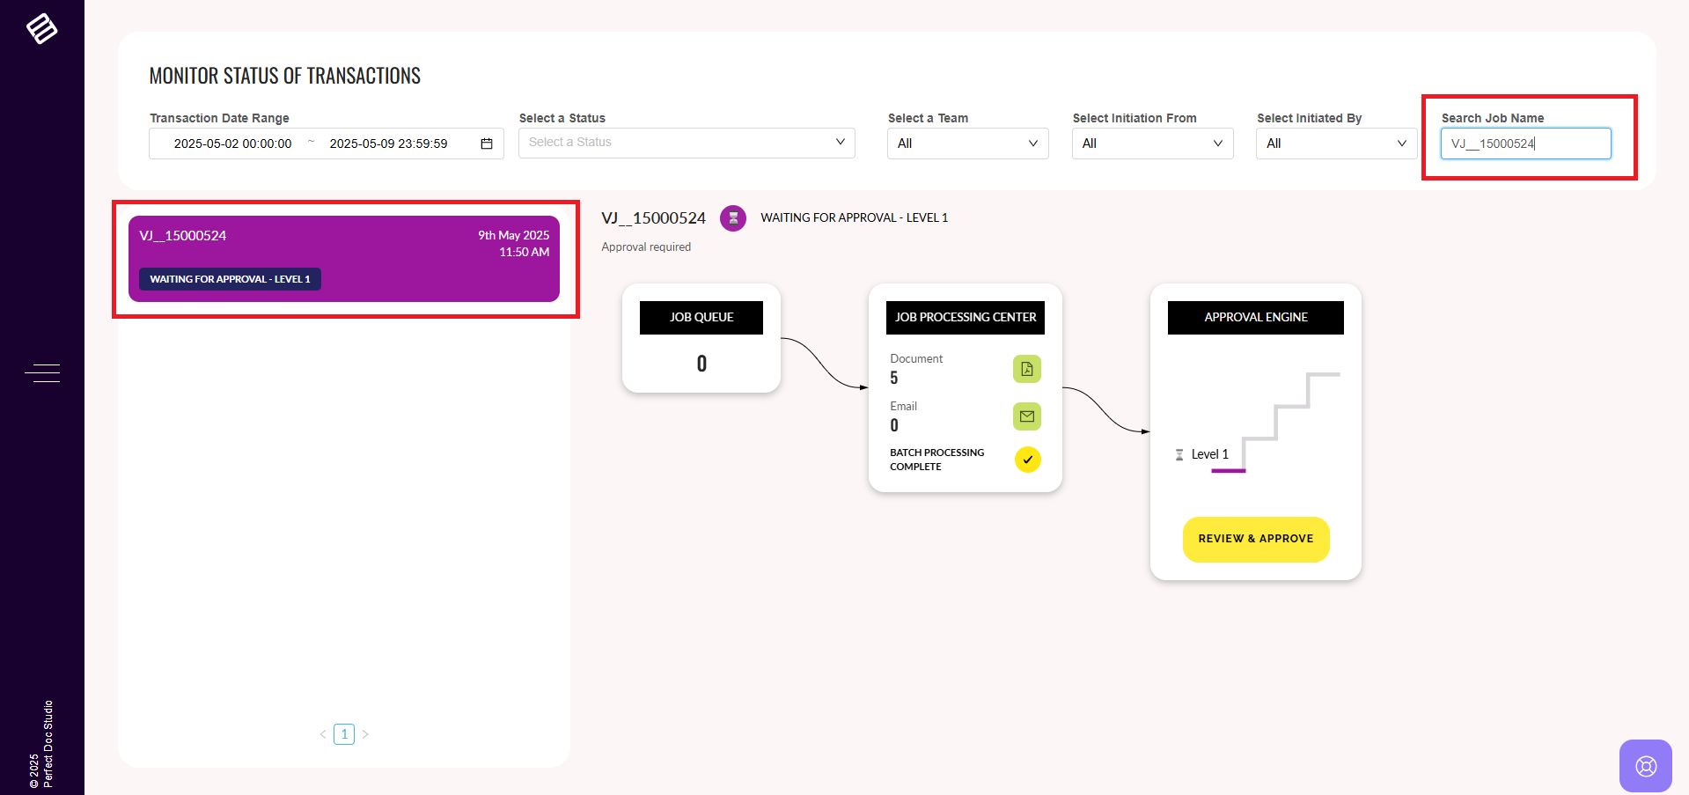Image resolution: width=1689 pixels, height=795 pixels.
Task: Click the next page arrow
Action: 365,734
